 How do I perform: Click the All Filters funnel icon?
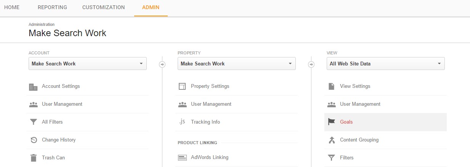tap(33, 122)
